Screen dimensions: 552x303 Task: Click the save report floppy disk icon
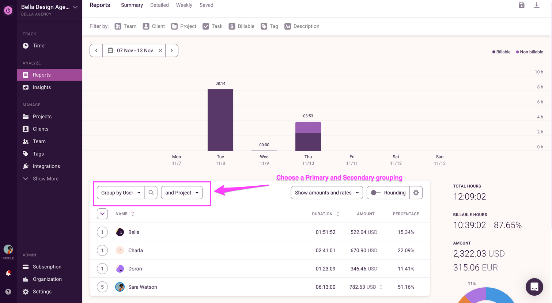pyautogui.click(x=521, y=5)
